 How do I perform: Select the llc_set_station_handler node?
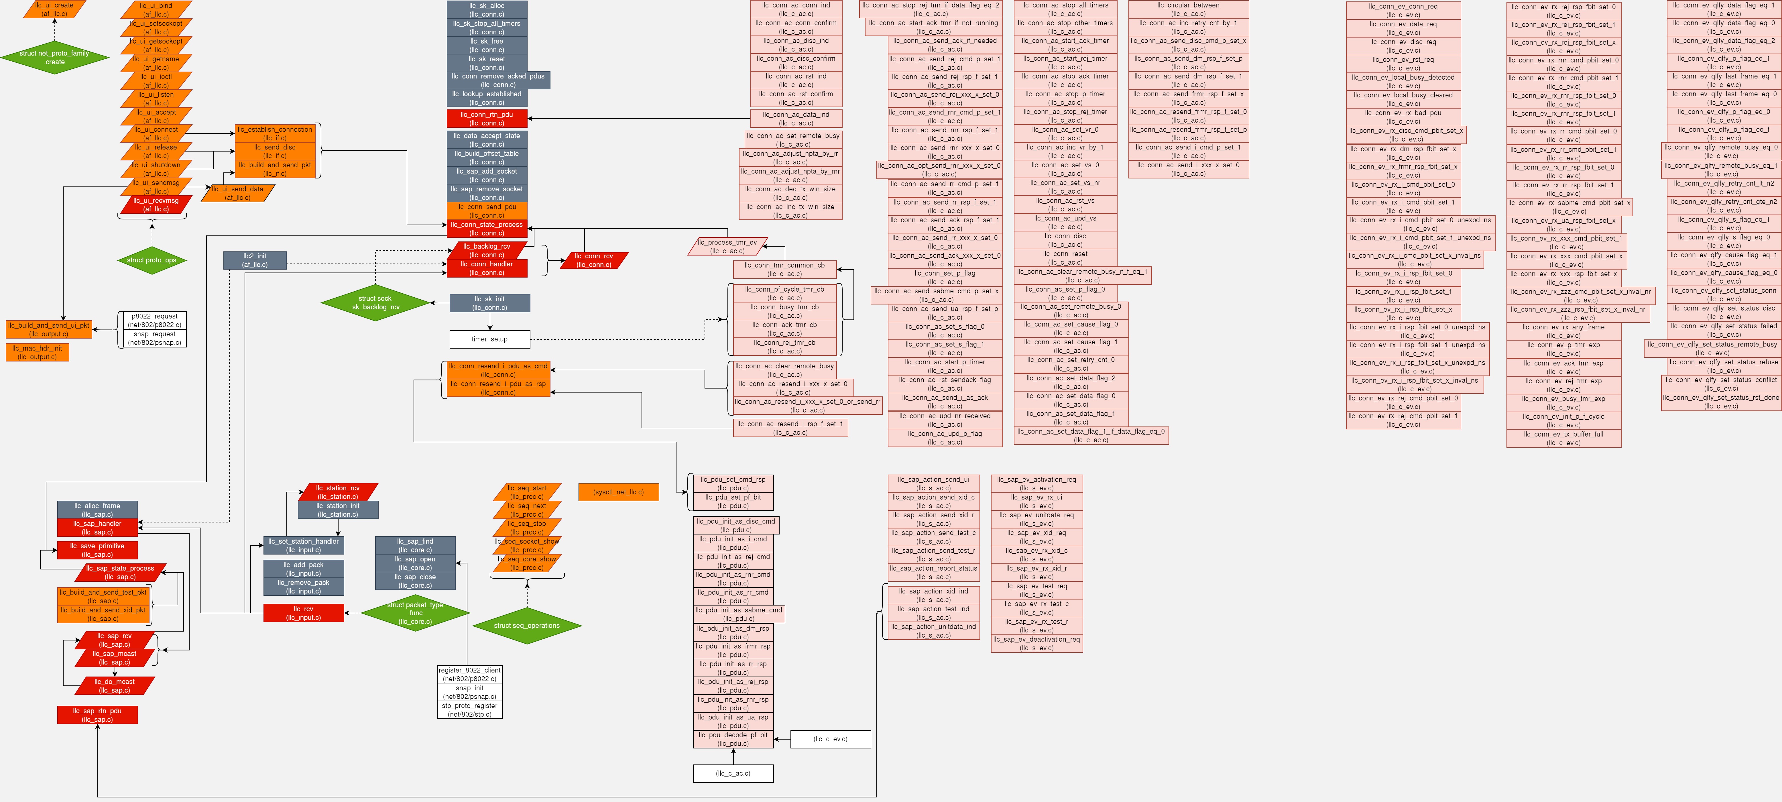click(x=304, y=545)
